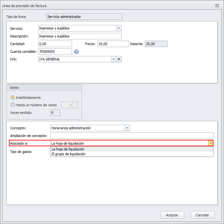This screenshot has height=224, width=224.
Task: Close the Línea de previsión de factura dialog
Action: 217,6
